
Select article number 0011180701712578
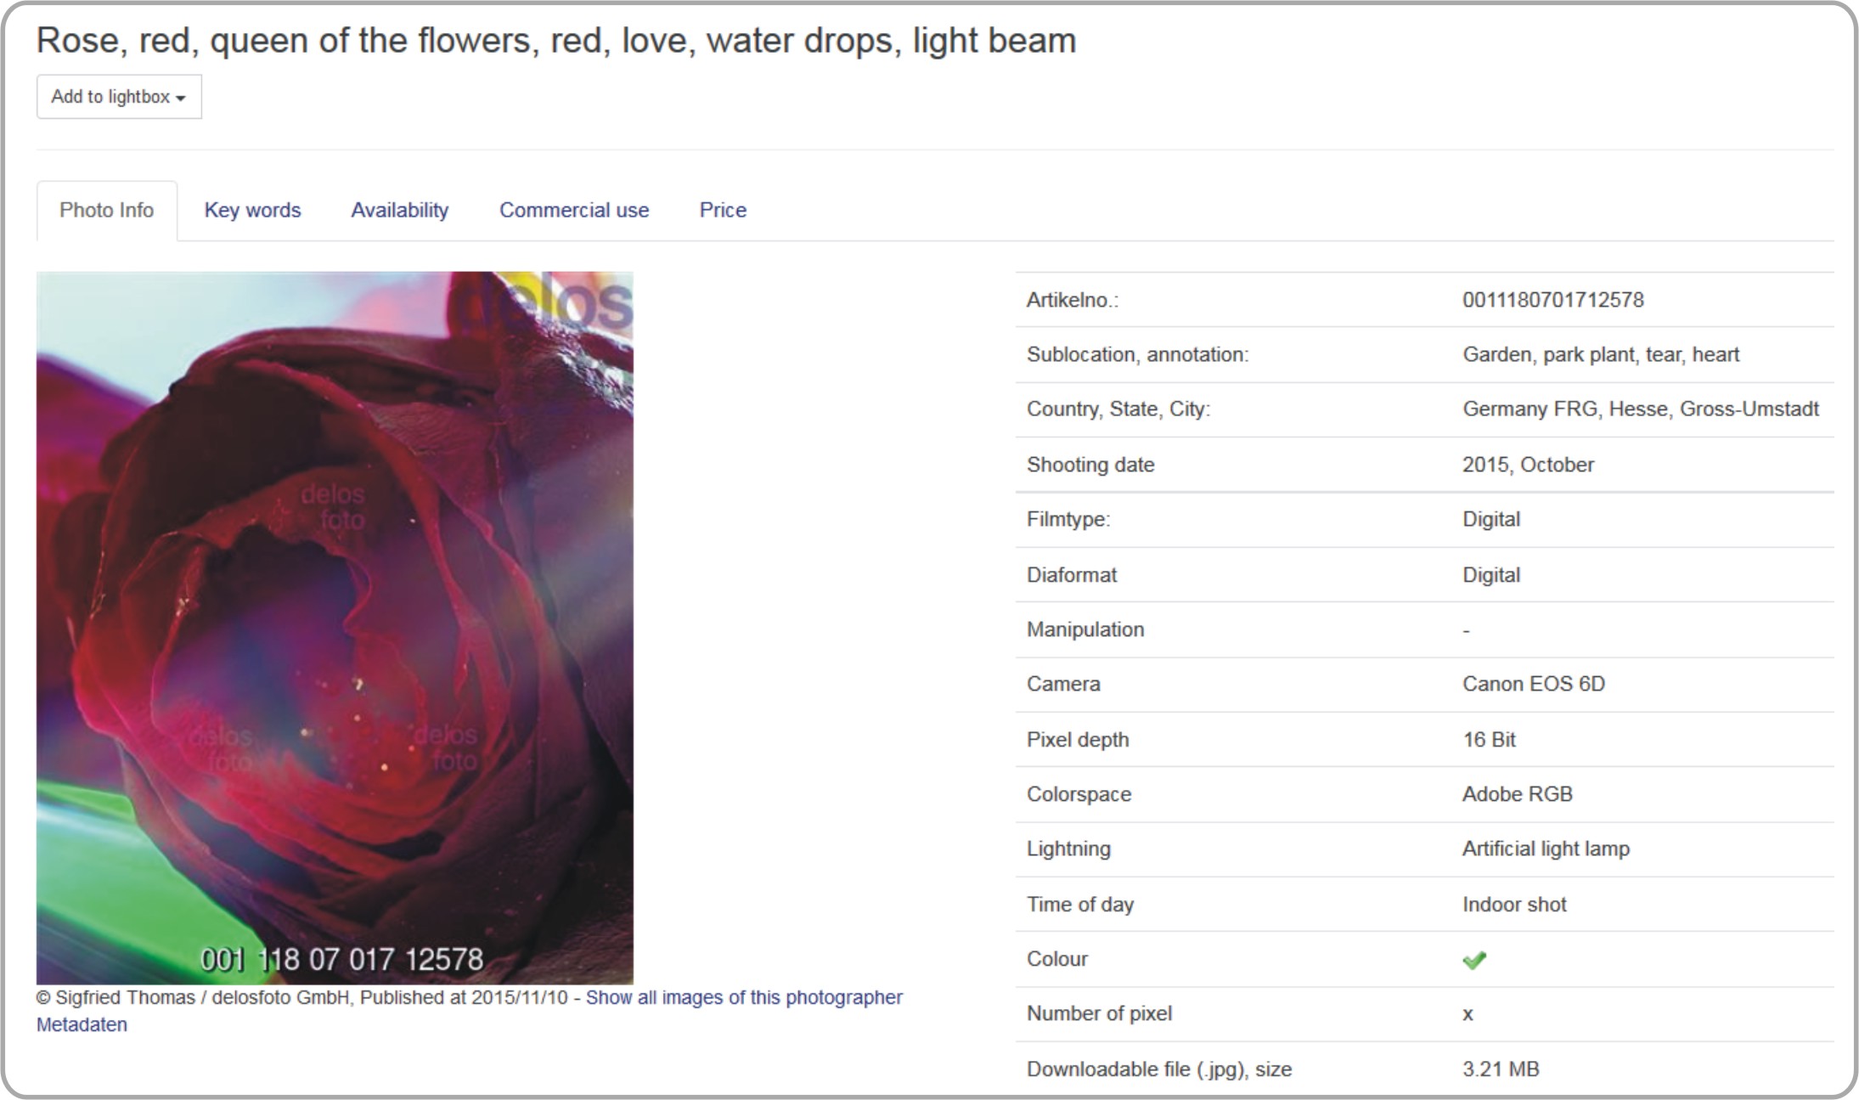point(1553,300)
